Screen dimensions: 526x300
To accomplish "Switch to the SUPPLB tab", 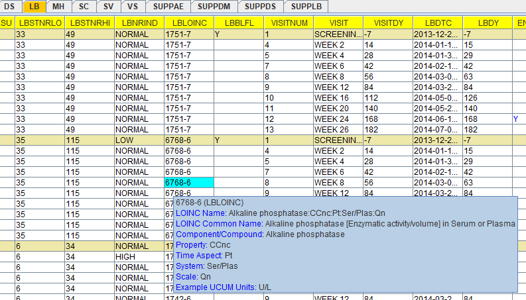I will 306,7.
